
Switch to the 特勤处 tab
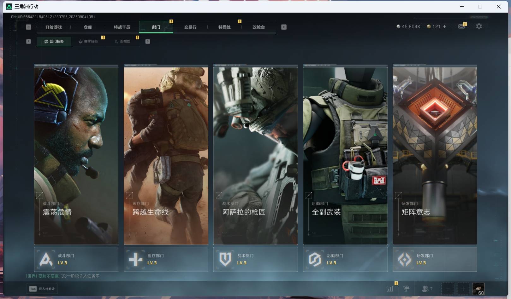224,27
